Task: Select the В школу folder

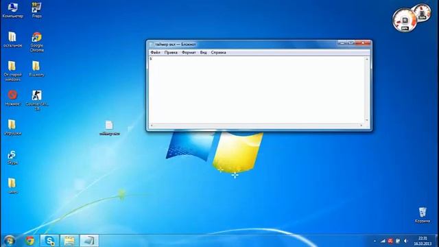Action: (36, 69)
